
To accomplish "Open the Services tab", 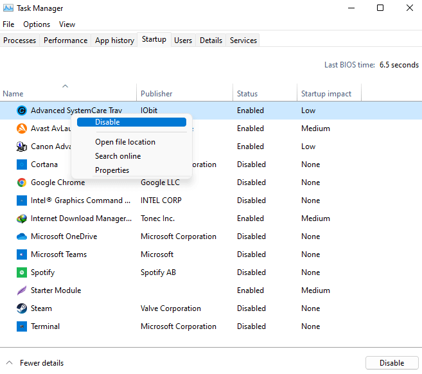I will pyautogui.click(x=243, y=40).
